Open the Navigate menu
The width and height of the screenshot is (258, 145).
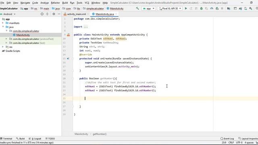pos(25,3)
